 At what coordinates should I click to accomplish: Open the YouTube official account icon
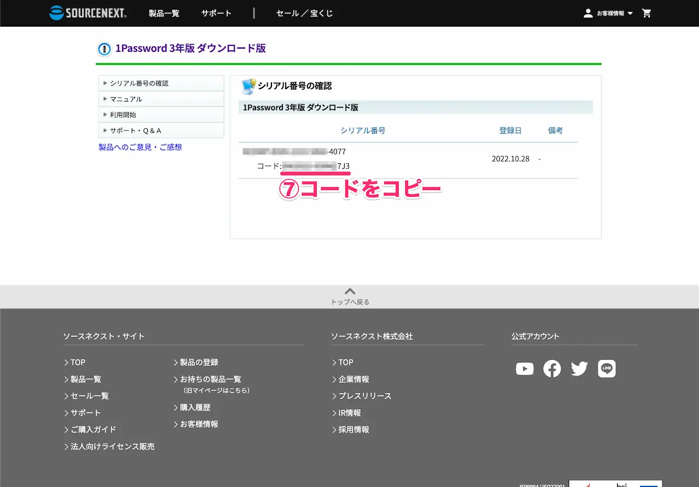[525, 369]
